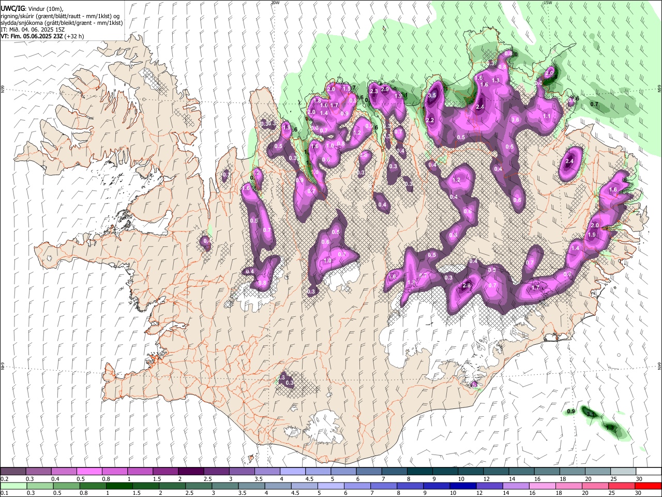Select dark teal snow swatch between 8 and 9
662x497 pixels.
(x=420, y=471)
